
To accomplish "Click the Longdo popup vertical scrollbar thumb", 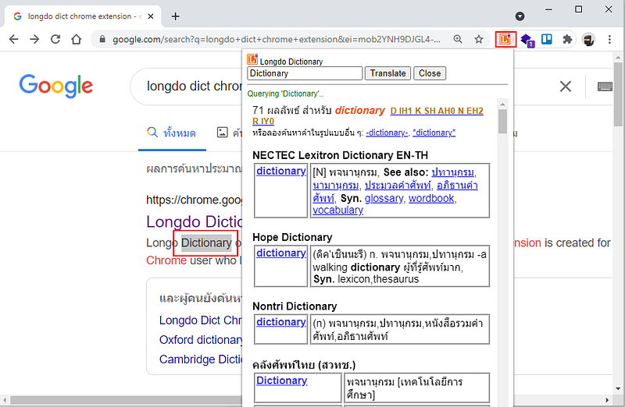I will pyautogui.click(x=502, y=121).
